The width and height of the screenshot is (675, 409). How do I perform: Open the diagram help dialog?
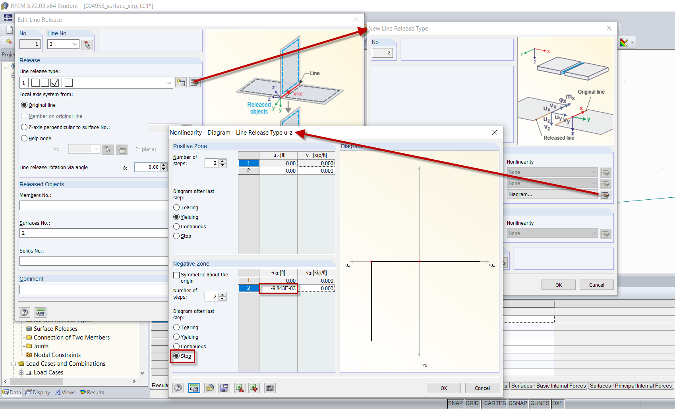[x=178, y=388]
